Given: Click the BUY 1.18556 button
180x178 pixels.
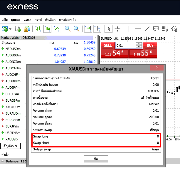Looking at the screenshot, I should 143,50.
